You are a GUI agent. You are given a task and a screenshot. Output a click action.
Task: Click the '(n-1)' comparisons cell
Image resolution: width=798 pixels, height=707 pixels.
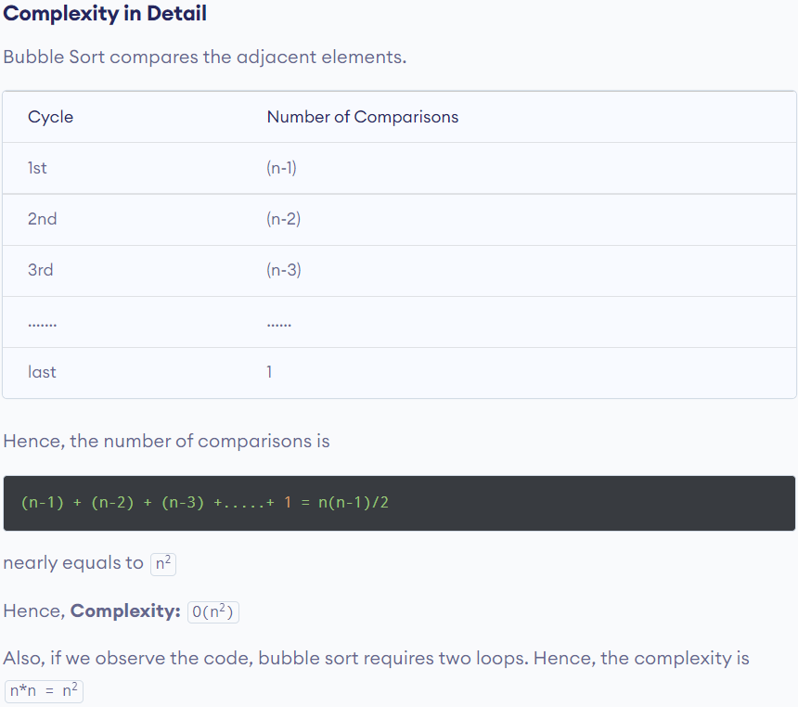coord(281,168)
